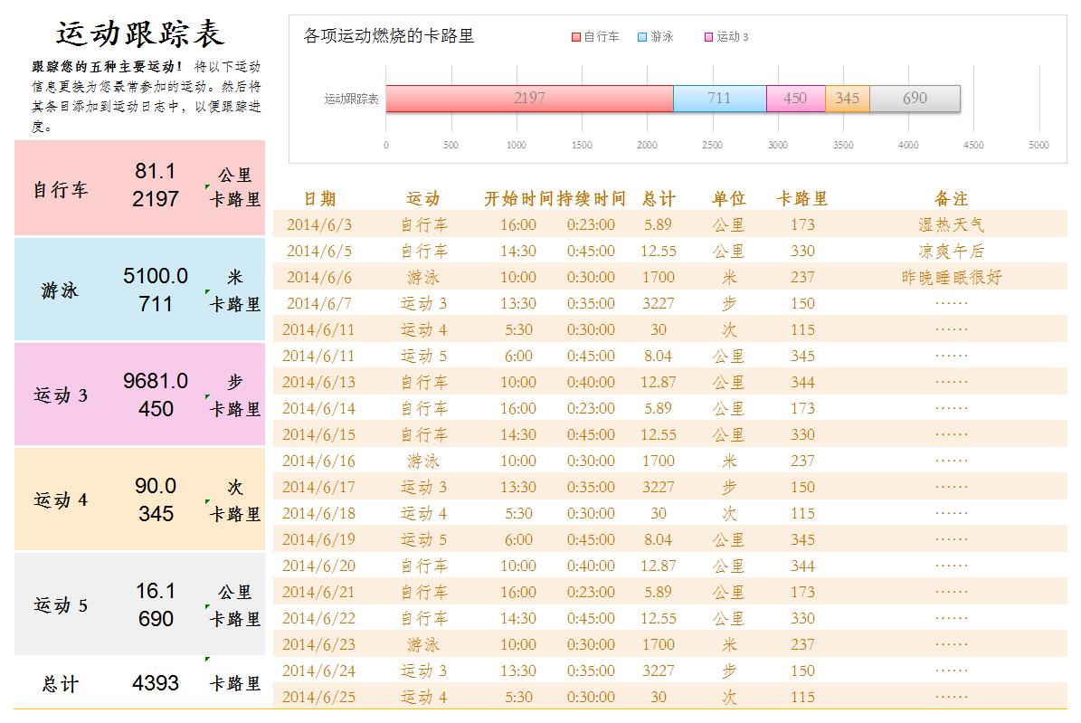Viewport: 1081px width, 723px height.
Task: Click the date cell 2014/6/25
Action: point(319,698)
